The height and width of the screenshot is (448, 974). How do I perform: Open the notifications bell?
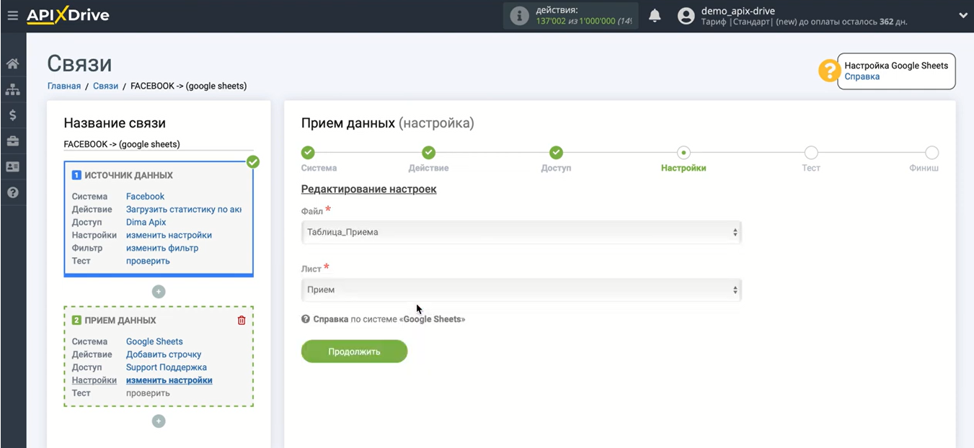pos(655,16)
